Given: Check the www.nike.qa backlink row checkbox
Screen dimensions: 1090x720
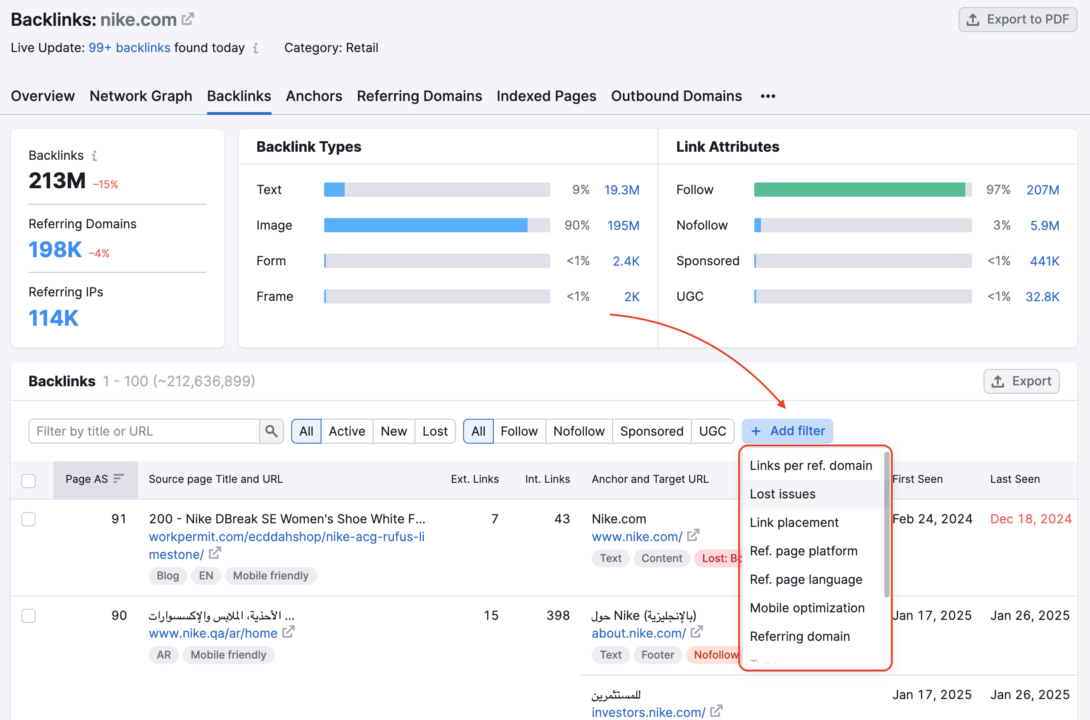Looking at the screenshot, I should 28,616.
